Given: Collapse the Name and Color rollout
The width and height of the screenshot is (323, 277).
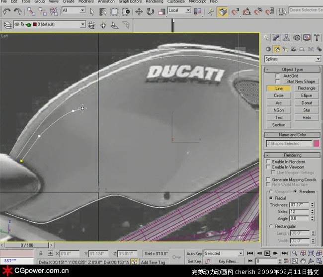Looking at the screenshot, I should click(x=292, y=135).
